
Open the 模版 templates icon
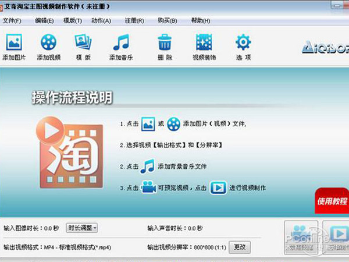(83, 42)
